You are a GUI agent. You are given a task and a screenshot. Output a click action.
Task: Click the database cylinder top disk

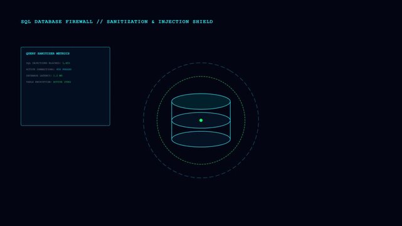(x=201, y=102)
